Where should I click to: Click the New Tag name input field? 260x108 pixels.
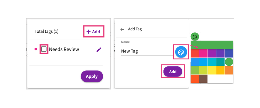[x=147, y=51]
